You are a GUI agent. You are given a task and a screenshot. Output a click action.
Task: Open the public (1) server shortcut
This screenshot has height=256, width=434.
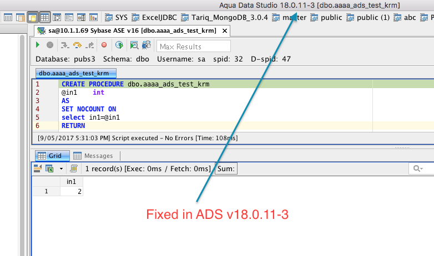[368, 18]
